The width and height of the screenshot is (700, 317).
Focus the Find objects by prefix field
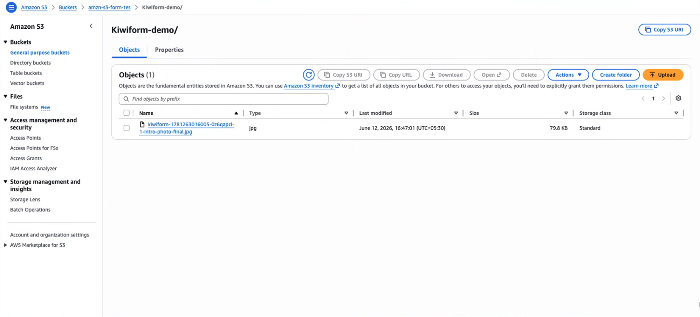pos(224,99)
